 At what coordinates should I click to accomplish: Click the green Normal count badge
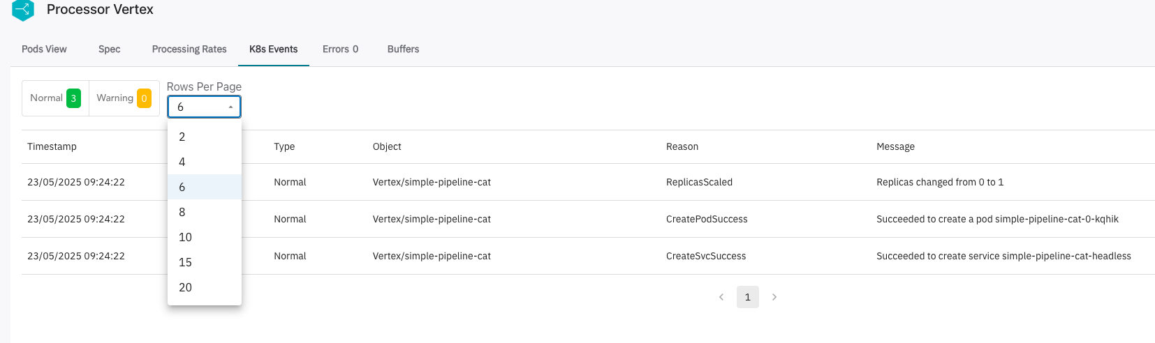[x=73, y=98]
